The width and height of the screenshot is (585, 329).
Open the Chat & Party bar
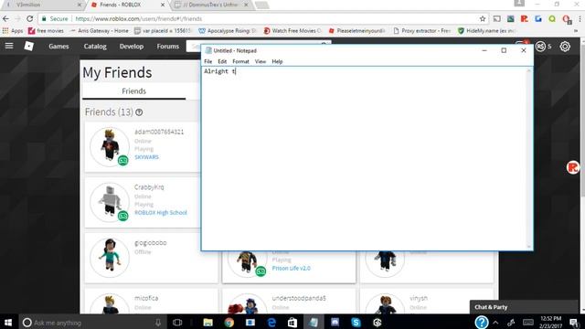[x=524, y=307]
